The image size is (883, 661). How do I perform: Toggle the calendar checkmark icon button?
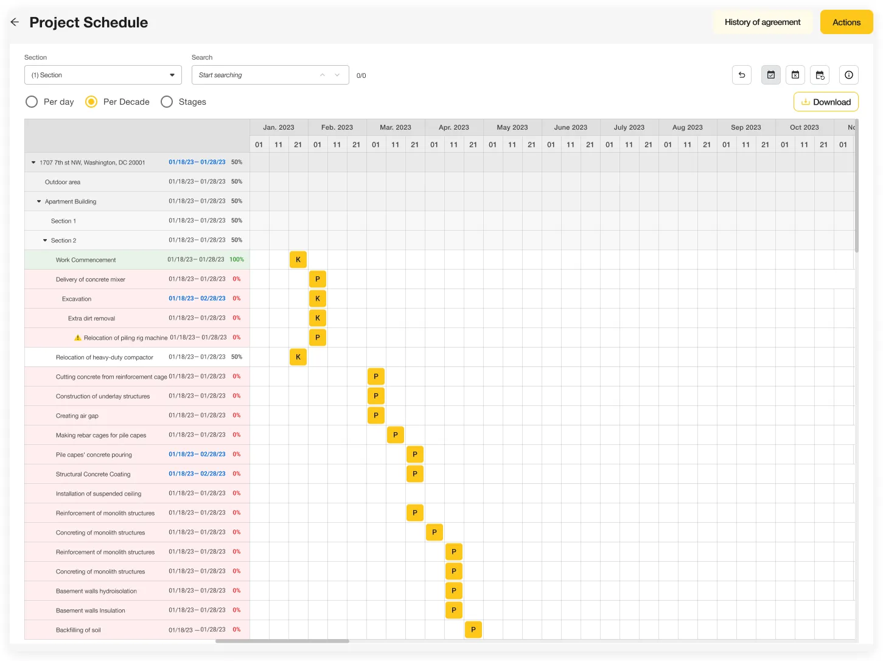pyautogui.click(x=771, y=75)
